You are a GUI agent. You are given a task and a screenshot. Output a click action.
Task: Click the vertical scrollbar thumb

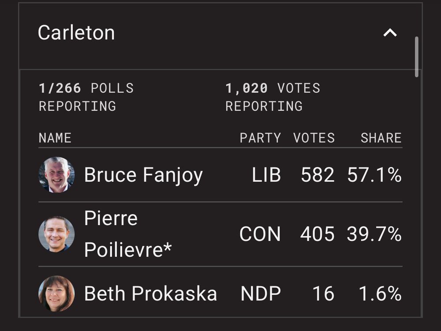click(x=417, y=56)
